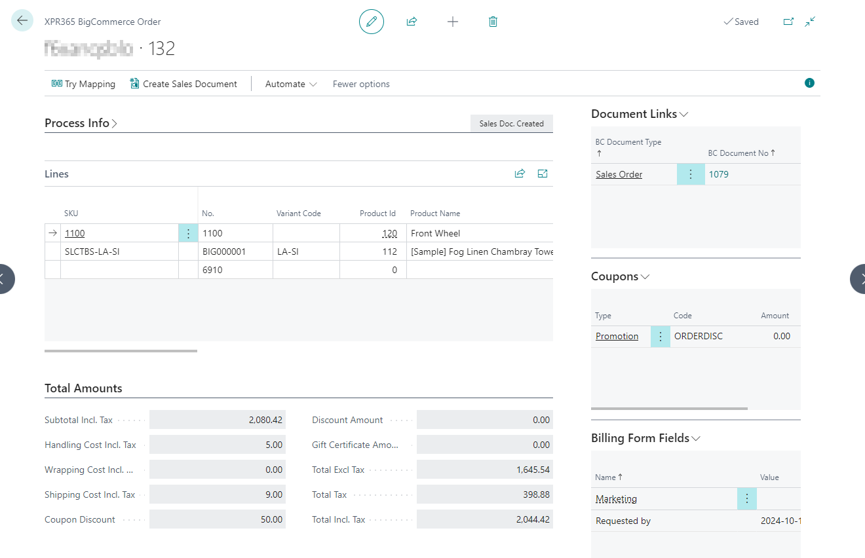Click the SKU 1100 link
Screen dimensions: 865x558
pos(75,233)
